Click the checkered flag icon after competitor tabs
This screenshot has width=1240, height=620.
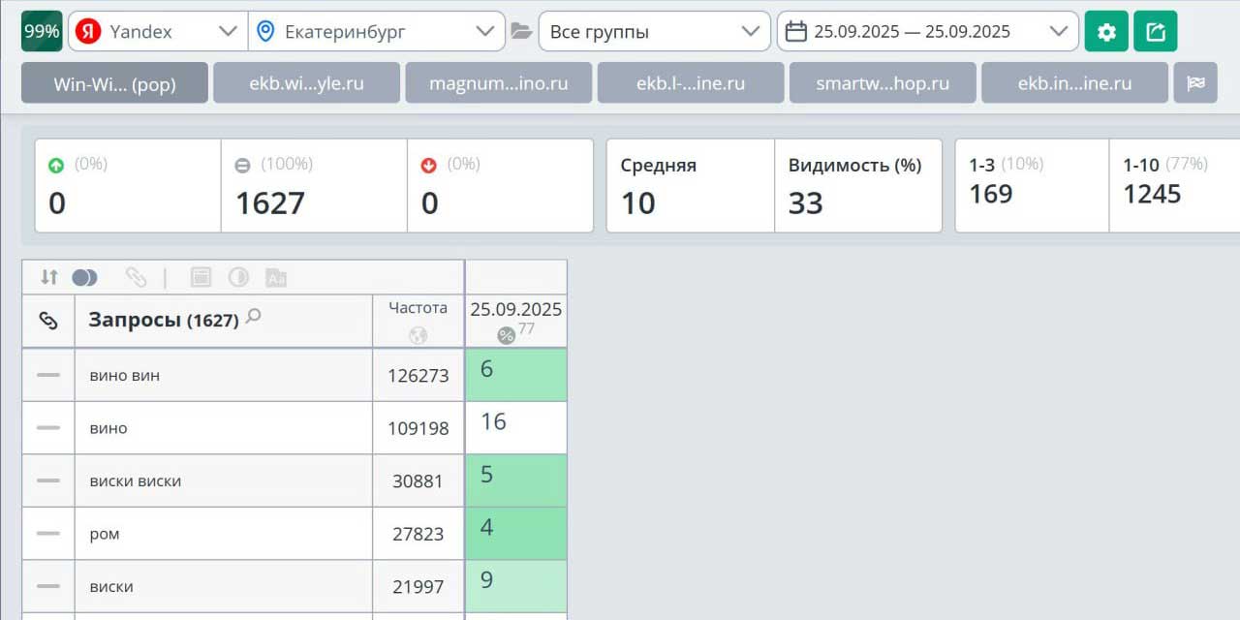(x=1195, y=83)
